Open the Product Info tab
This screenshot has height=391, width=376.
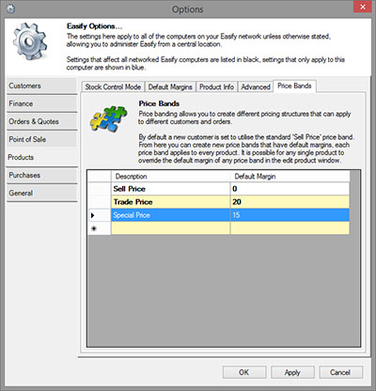point(216,86)
